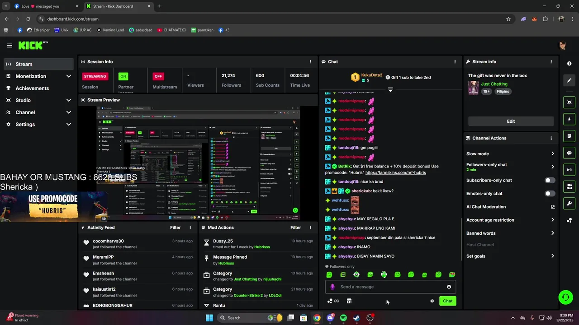Image resolution: width=579 pixels, height=325 pixels.
Task: Open Discord from the taskbar
Action: pos(330,318)
